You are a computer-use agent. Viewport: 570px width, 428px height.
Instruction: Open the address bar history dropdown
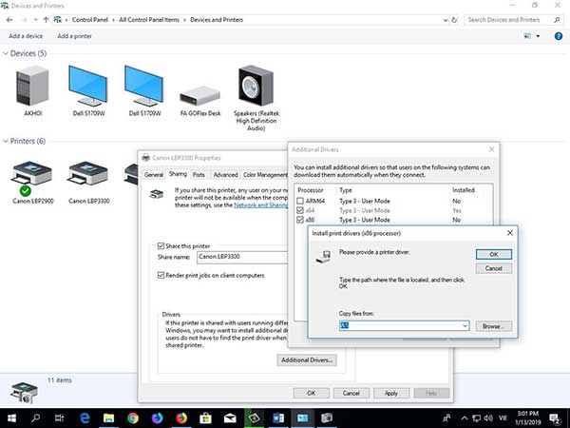point(446,20)
